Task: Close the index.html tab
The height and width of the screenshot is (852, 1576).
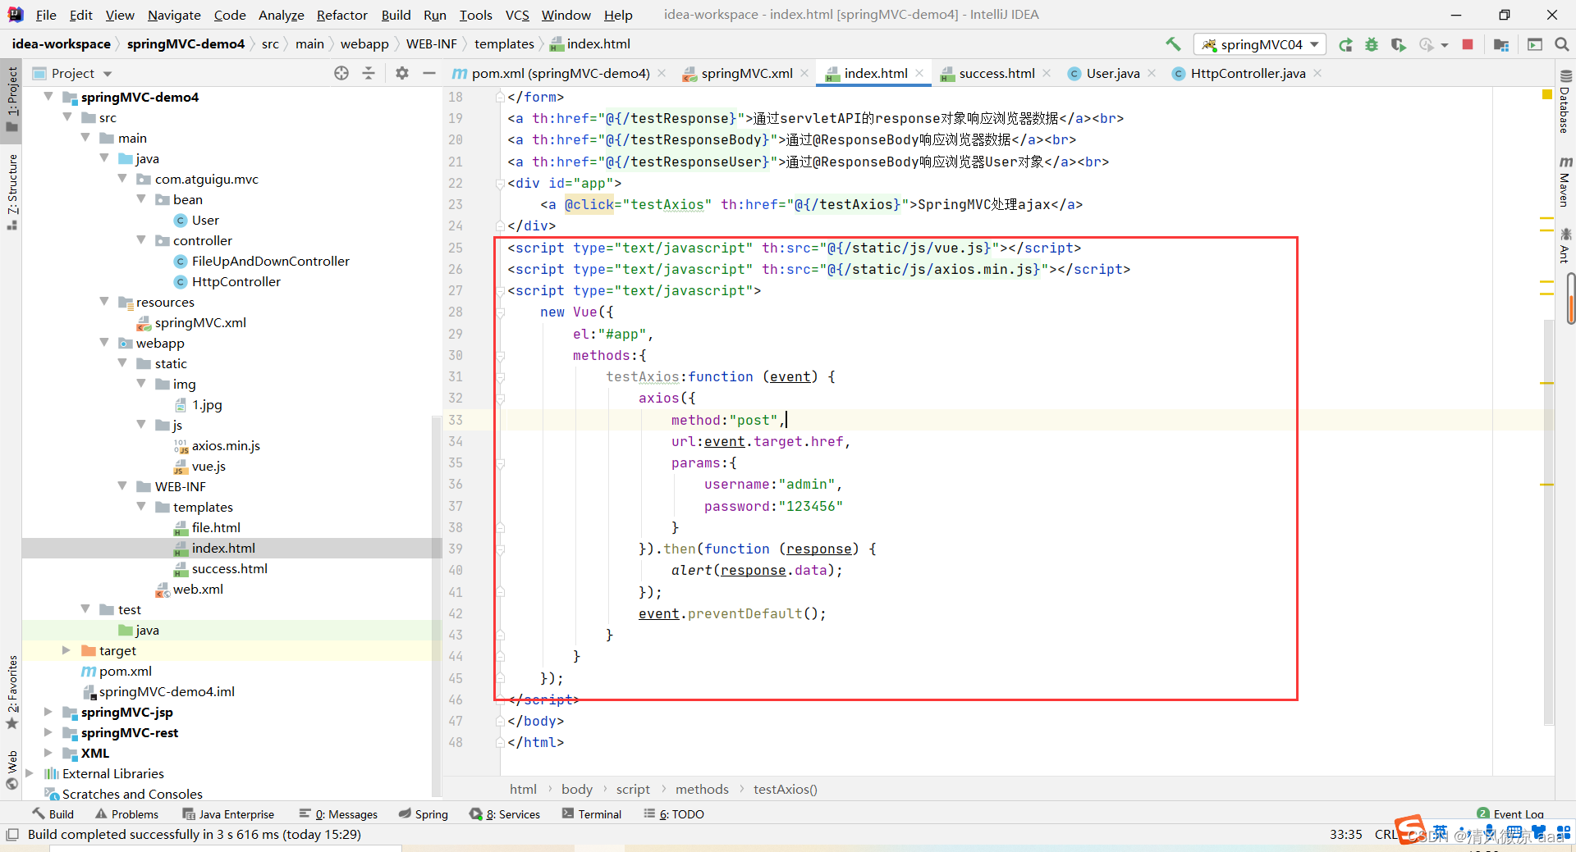Action: (919, 73)
